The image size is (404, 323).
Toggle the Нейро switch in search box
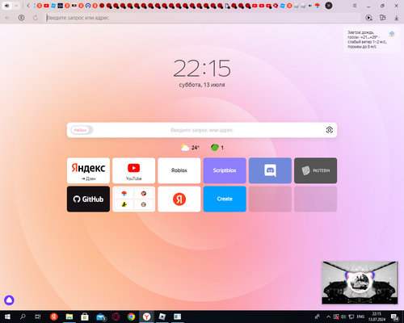click(x=82, y=130)
